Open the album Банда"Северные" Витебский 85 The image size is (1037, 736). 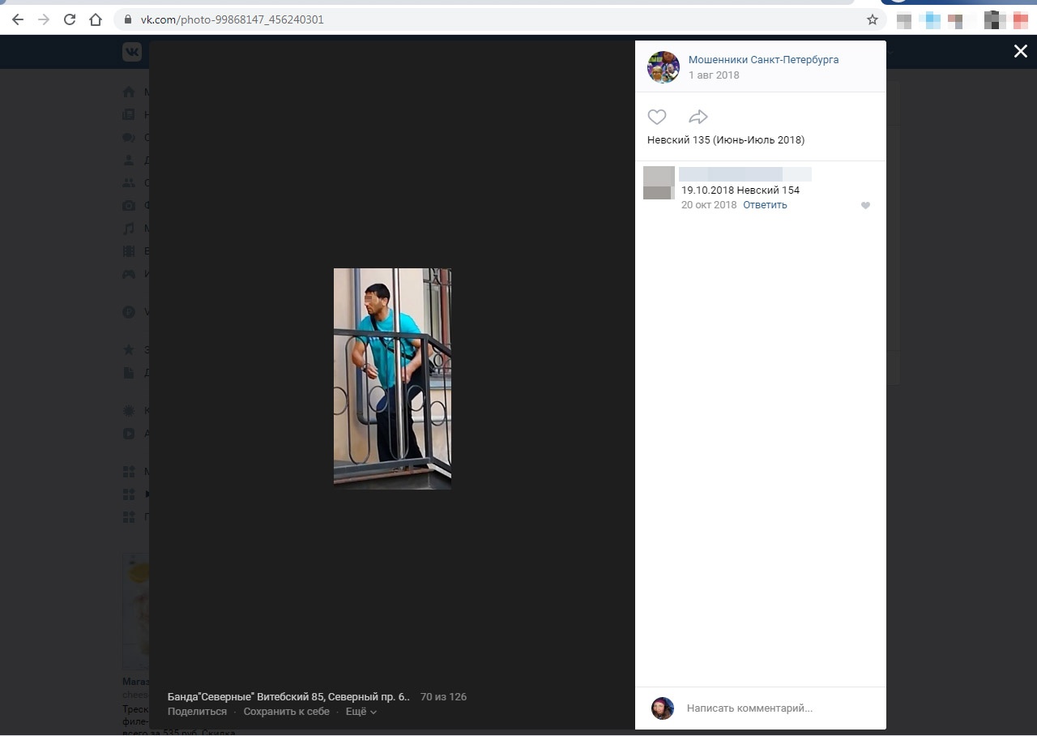coord(288,697)
